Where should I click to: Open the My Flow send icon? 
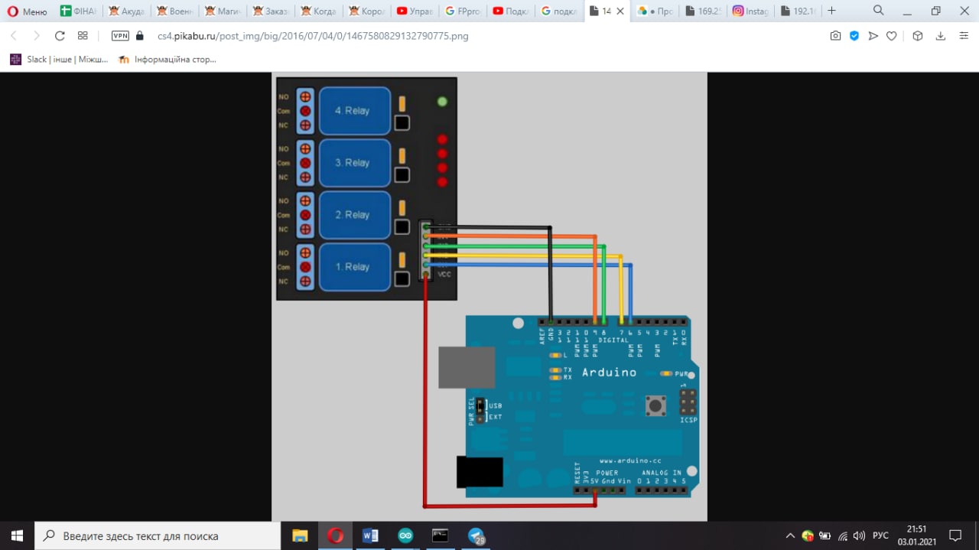click(x=873, y=36)
